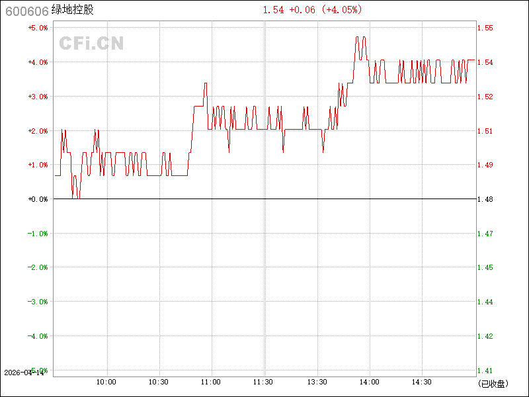
Task: Click the -3.0% percent axis label
Action: coord(38,302)
